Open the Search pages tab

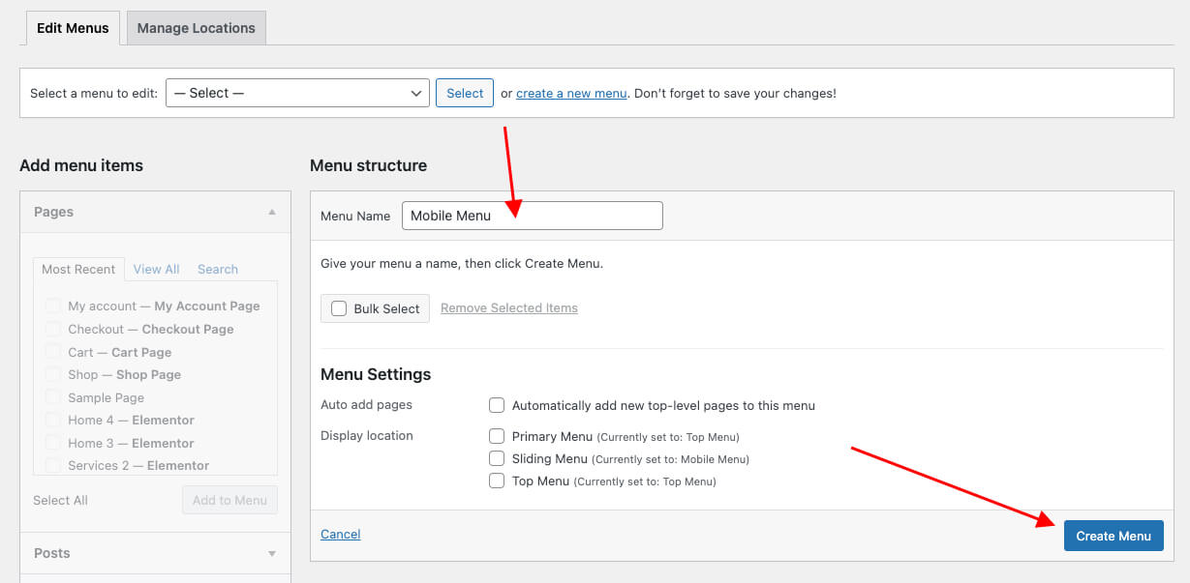click(x=218, y=269)
